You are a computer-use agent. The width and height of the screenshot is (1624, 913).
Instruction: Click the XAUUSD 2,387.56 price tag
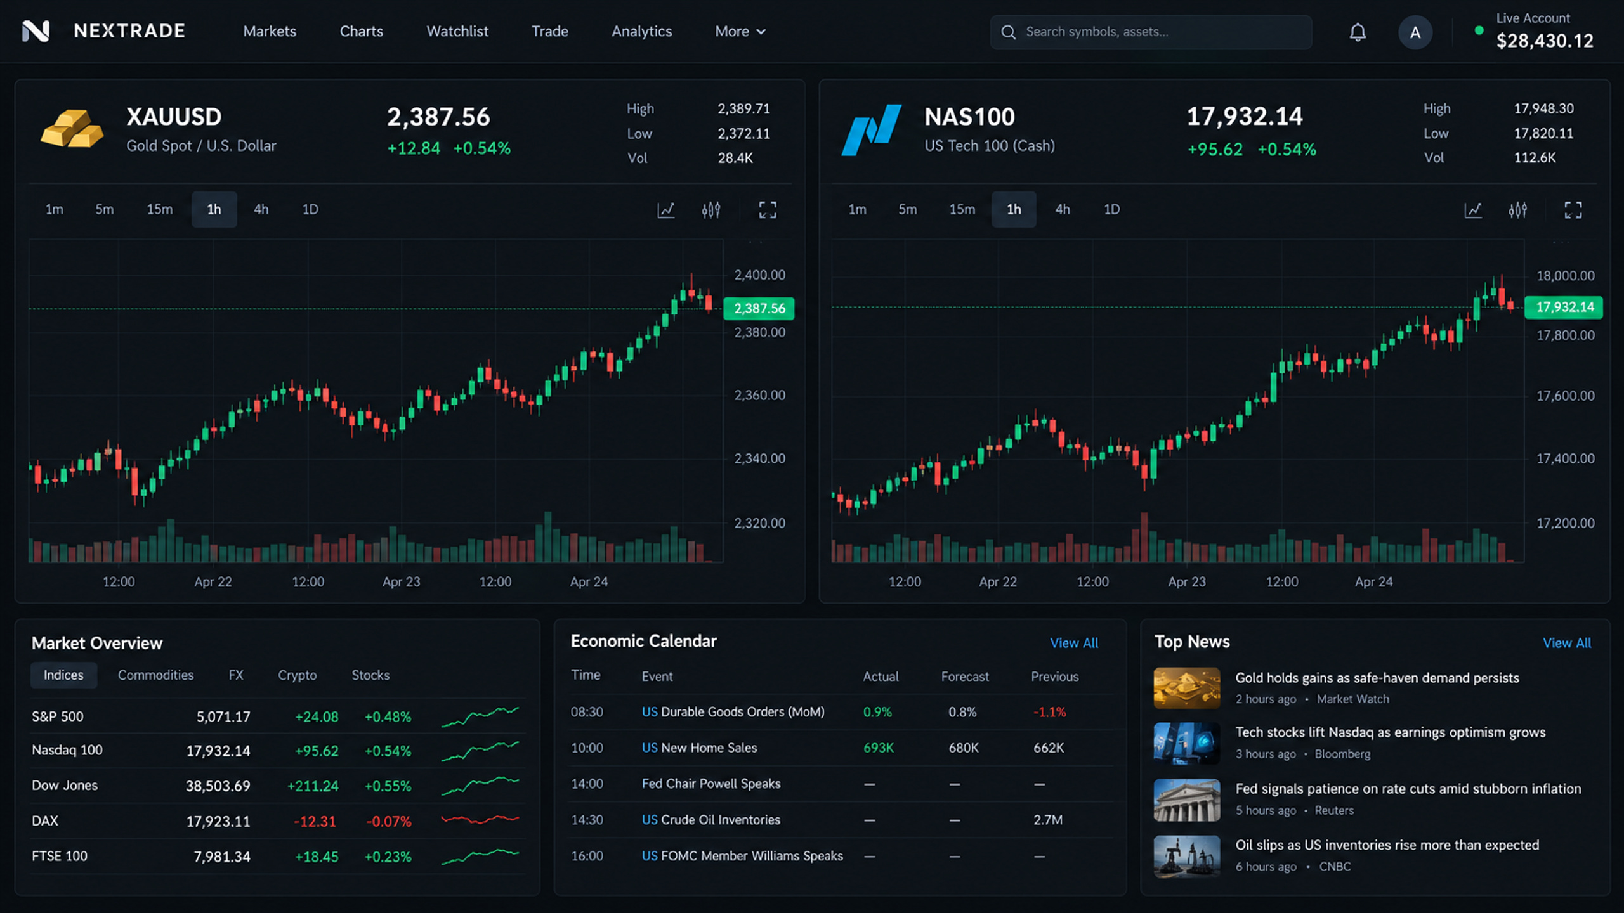(759, 309)
